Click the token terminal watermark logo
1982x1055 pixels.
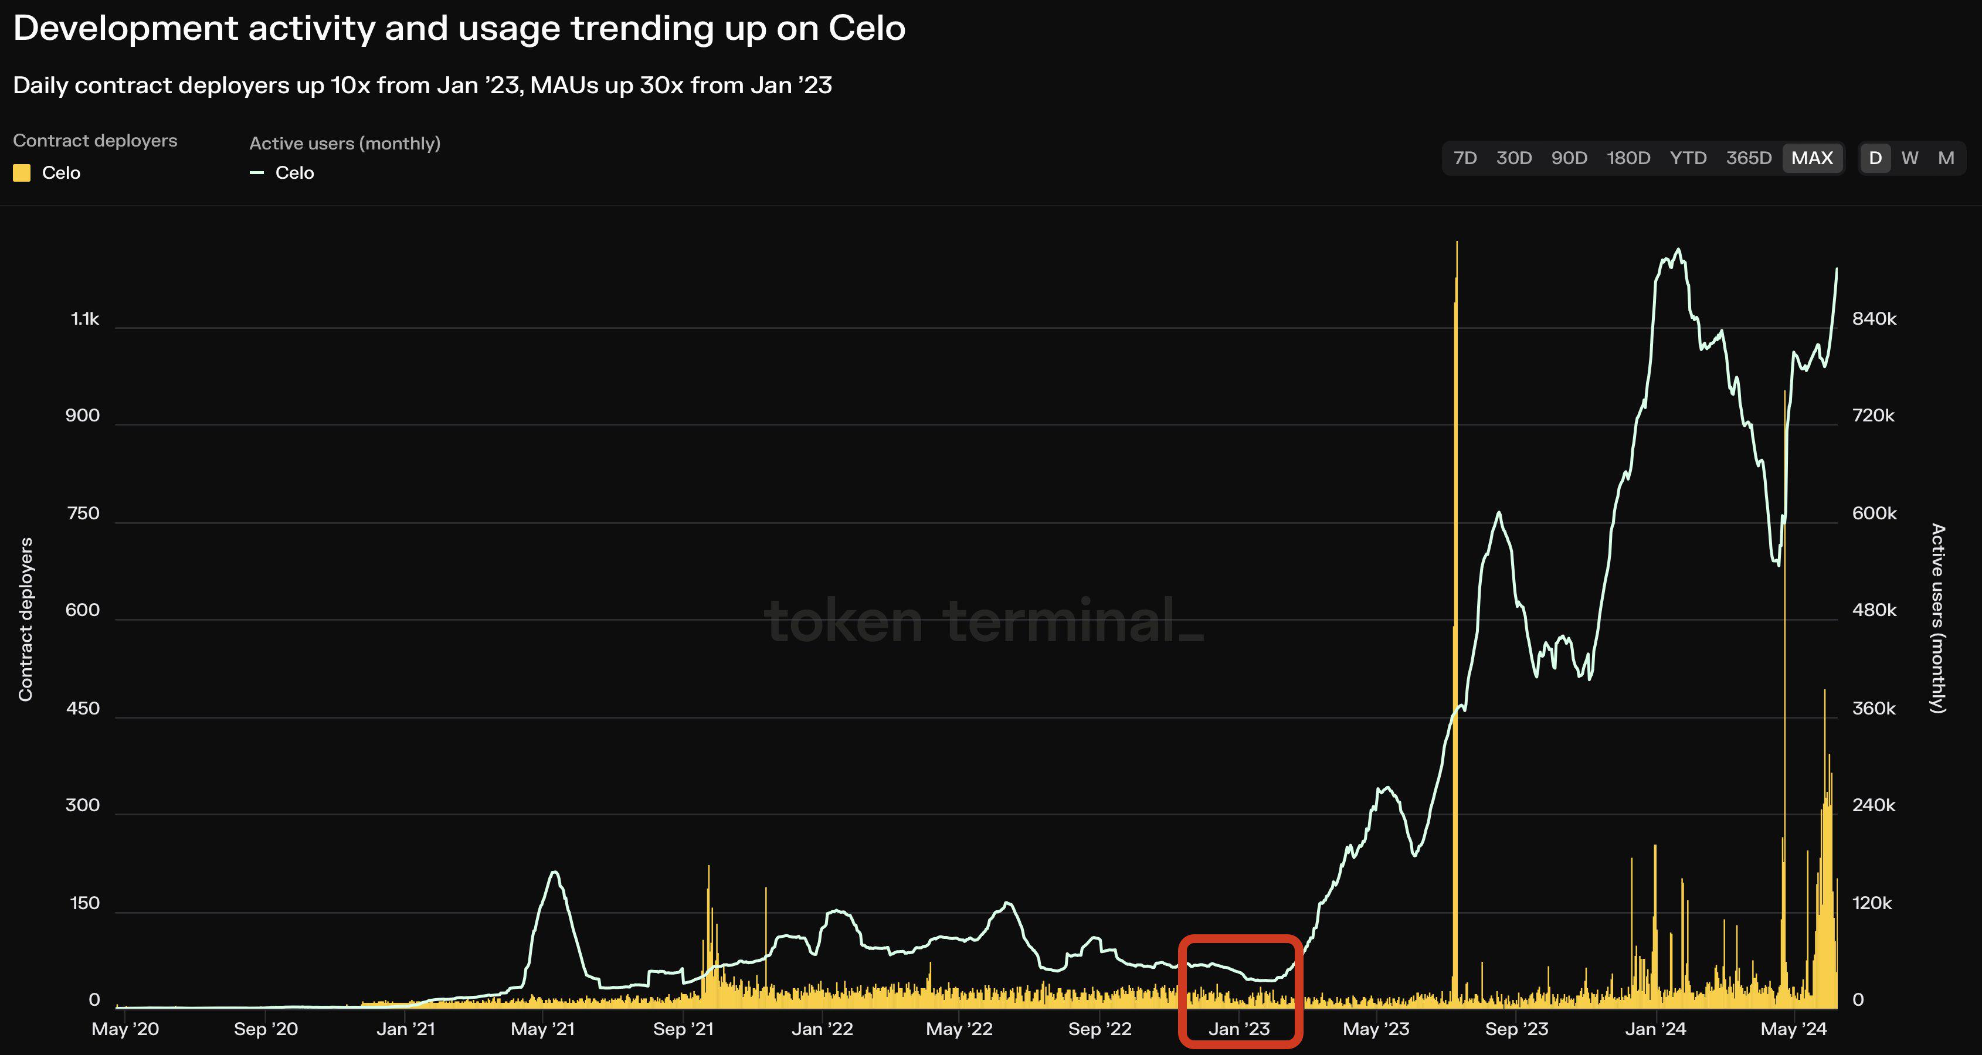click(983, 621)
